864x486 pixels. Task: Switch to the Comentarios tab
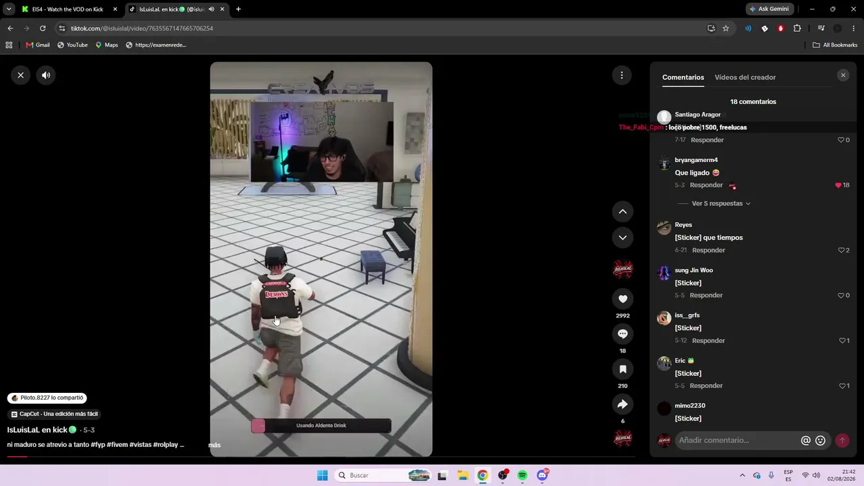click(x=683, y=77)
